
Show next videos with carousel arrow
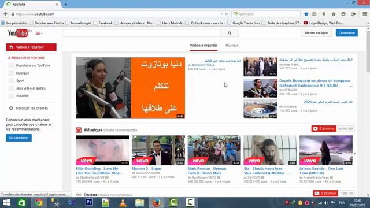click(x=354, y=154)
